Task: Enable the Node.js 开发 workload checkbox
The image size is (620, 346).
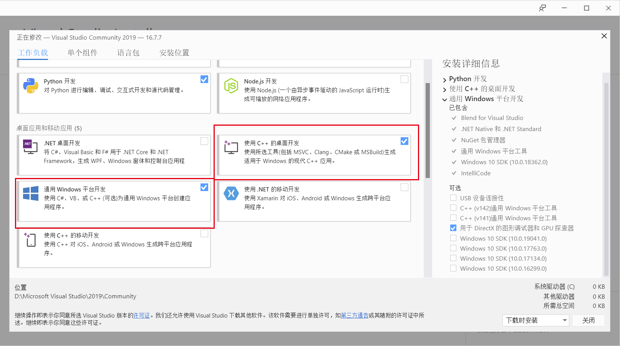Action: [404, 79]
